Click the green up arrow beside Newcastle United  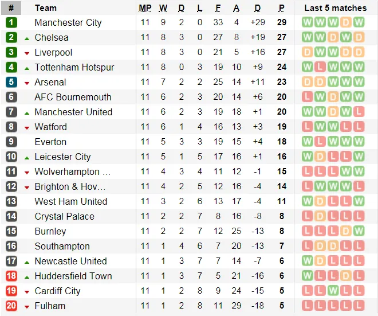coord(27,262)
